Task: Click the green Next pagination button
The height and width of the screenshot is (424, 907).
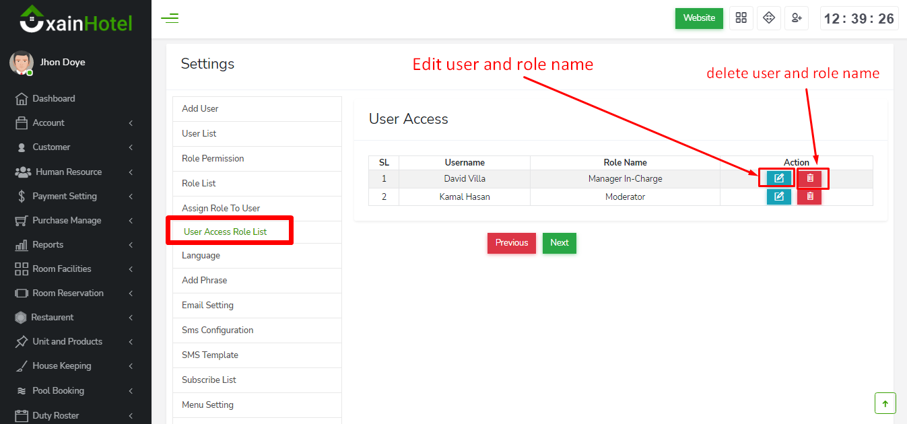Action: pyautogui.click(x=559, y=243)
